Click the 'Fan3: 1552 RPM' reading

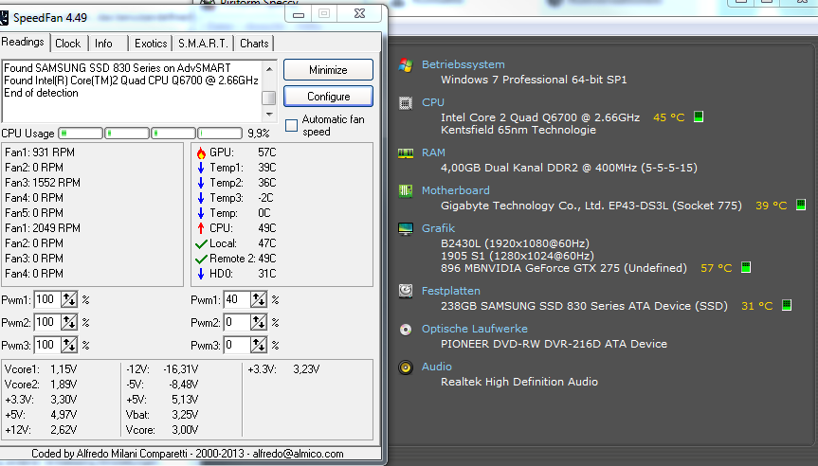43,183
